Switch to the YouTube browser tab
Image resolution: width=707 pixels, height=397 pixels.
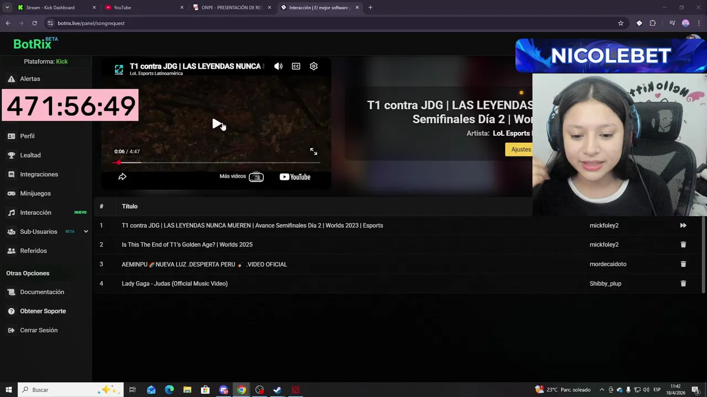pos(145,8)
